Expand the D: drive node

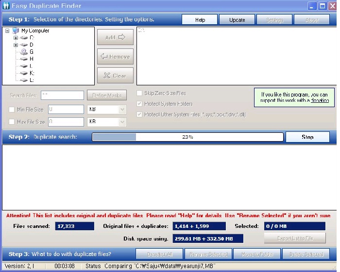pyautogui.click(x=16, y=45)
